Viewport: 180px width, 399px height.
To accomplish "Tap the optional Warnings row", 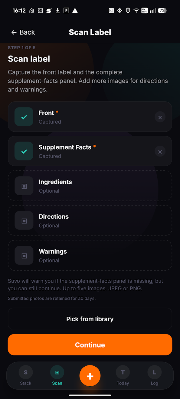I will [90, 256].
